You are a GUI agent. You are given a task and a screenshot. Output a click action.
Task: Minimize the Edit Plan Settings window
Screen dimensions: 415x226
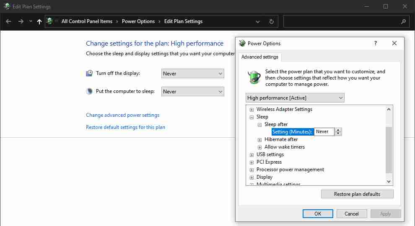point(366,6)
